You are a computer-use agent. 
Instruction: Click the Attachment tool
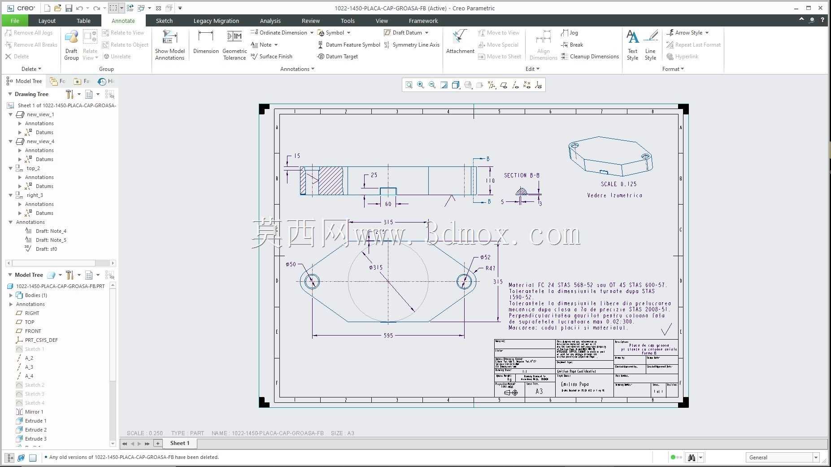[x=460, y=42]
